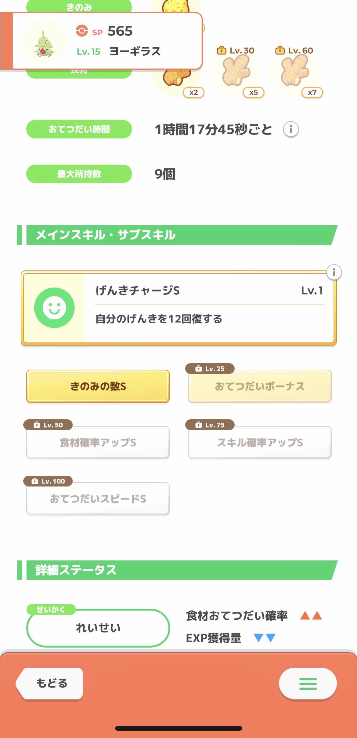Tap the info icon beside helping time
357x738 pixels.
pos(291,129)
